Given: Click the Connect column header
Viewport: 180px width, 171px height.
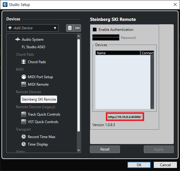Looking at the screenshot, I should (147, 53).
